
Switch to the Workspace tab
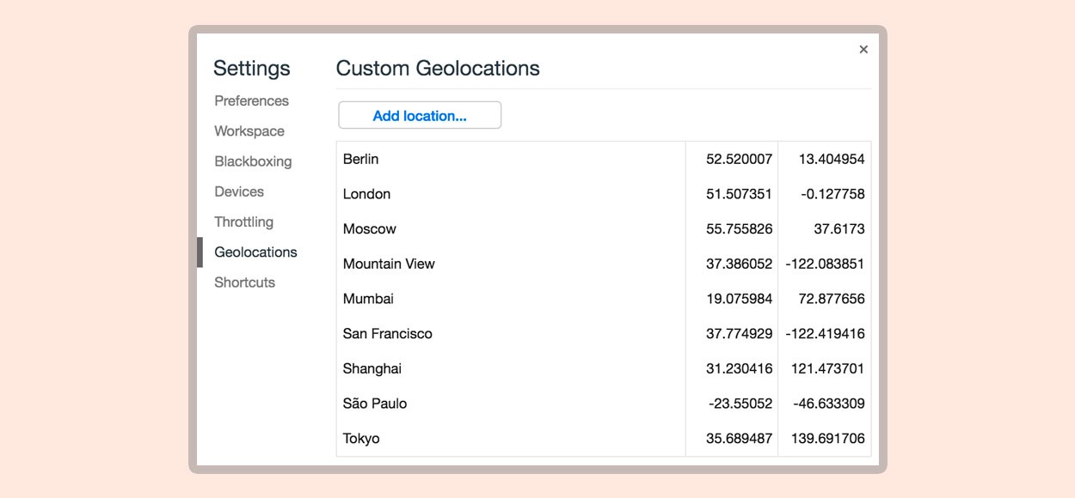(249, 131)
